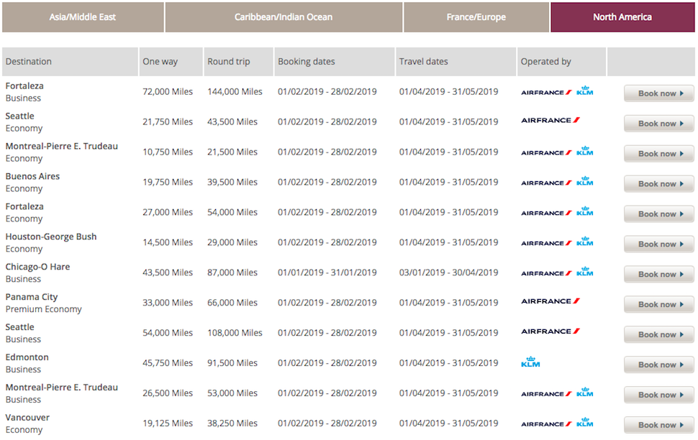Click Air France logo in Fortaleza Business row

[x=546, y=93]
